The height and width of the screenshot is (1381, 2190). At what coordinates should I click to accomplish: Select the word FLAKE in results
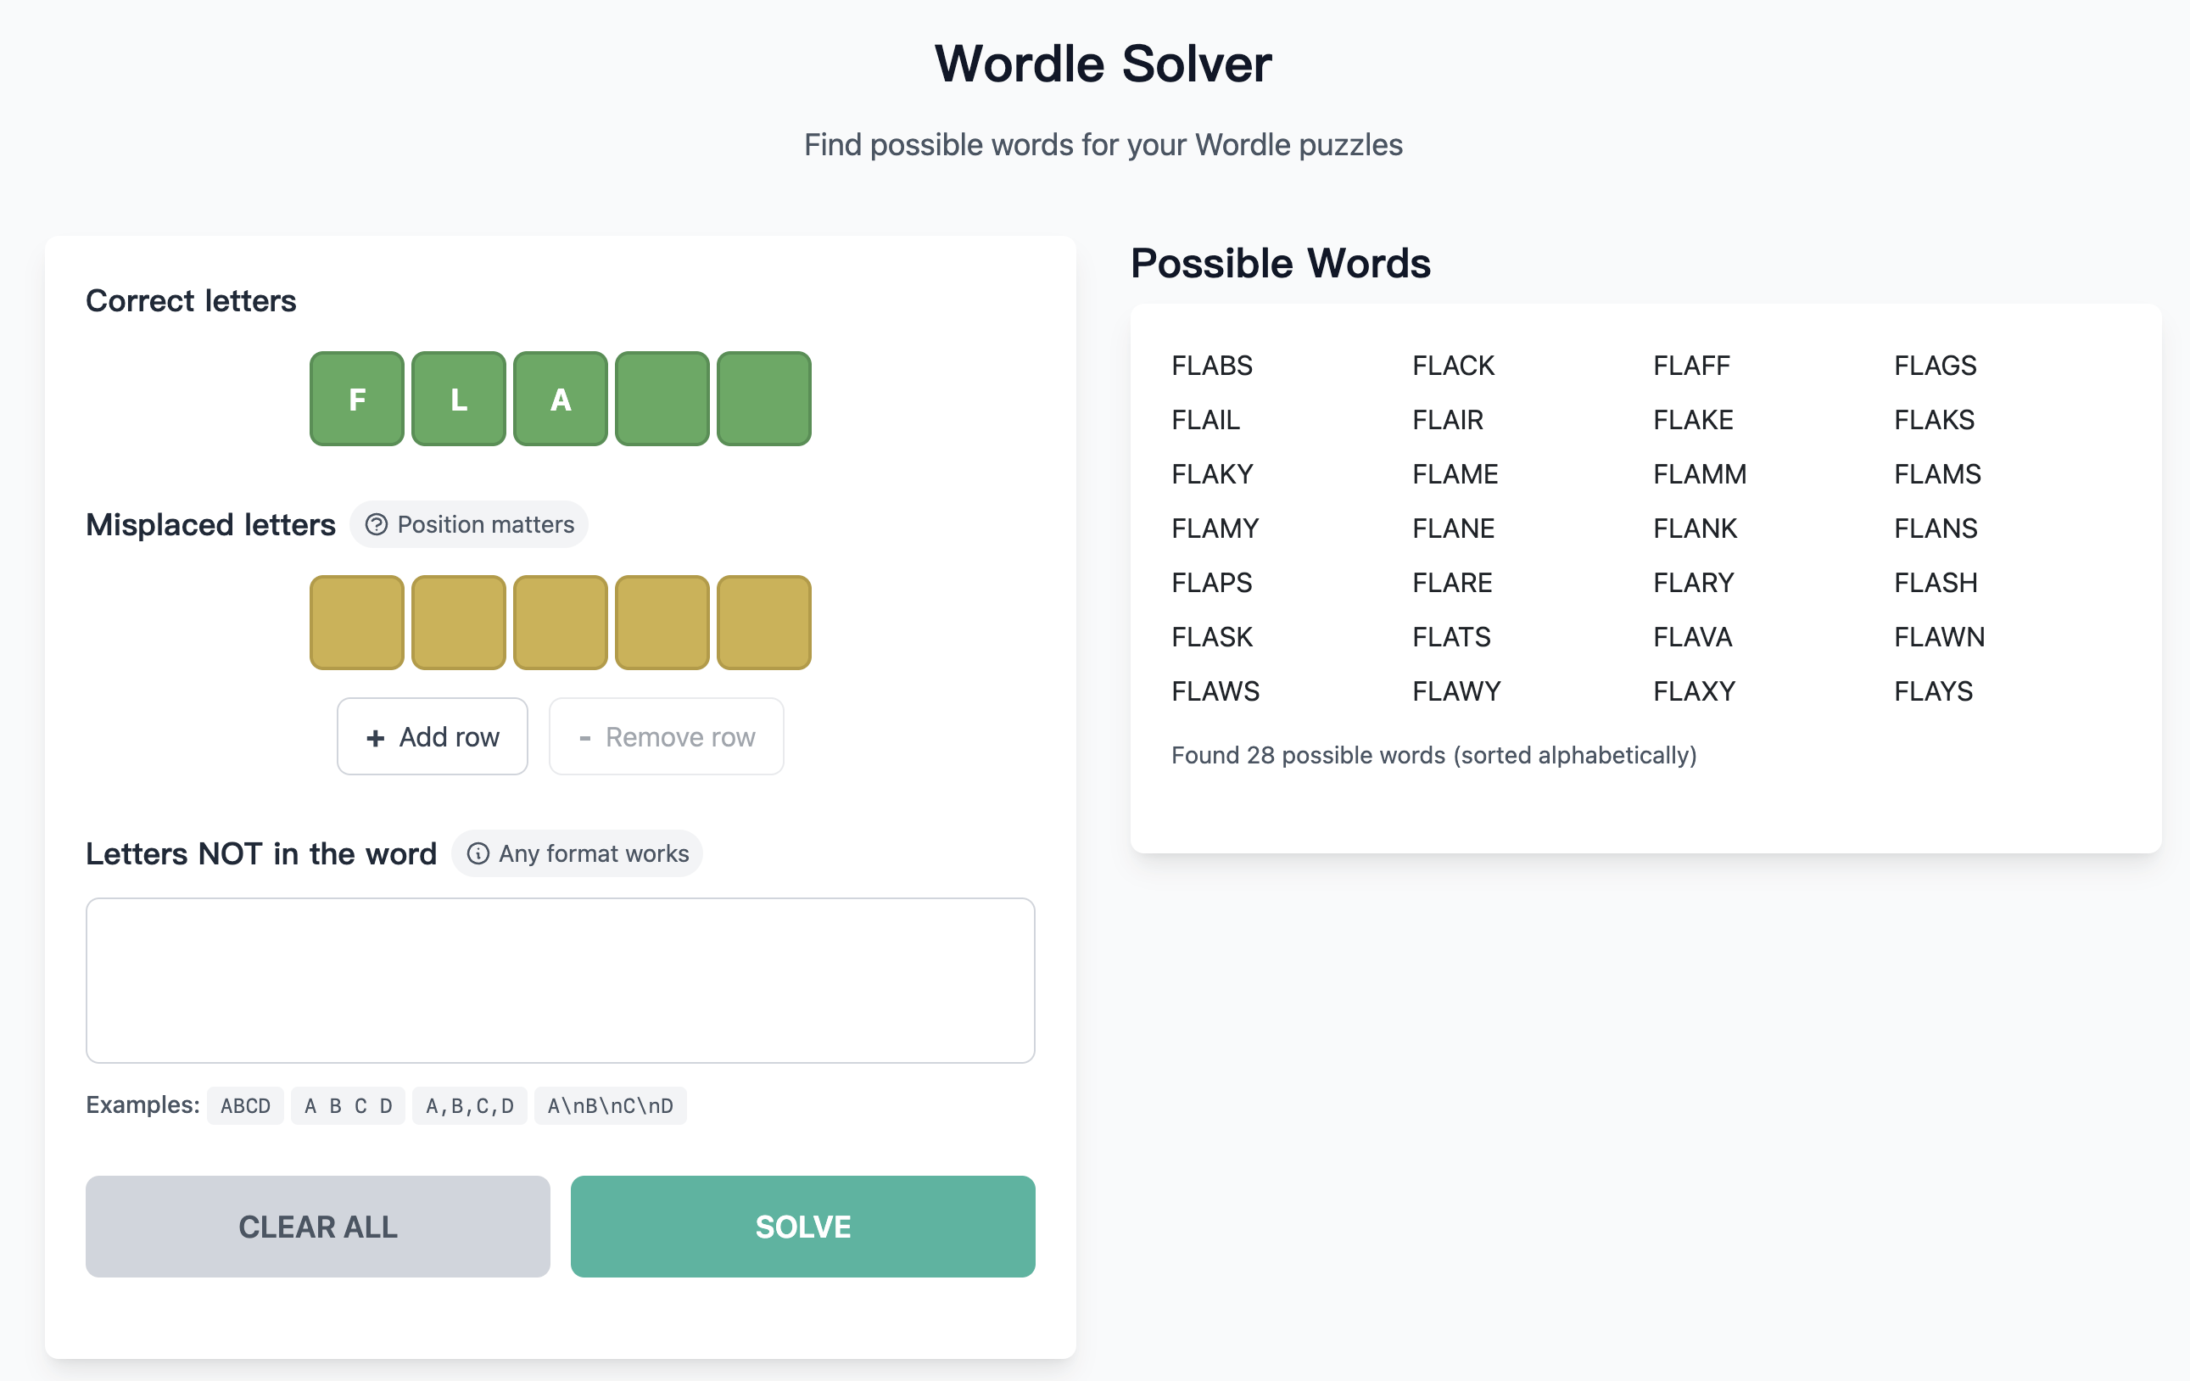1692,420
